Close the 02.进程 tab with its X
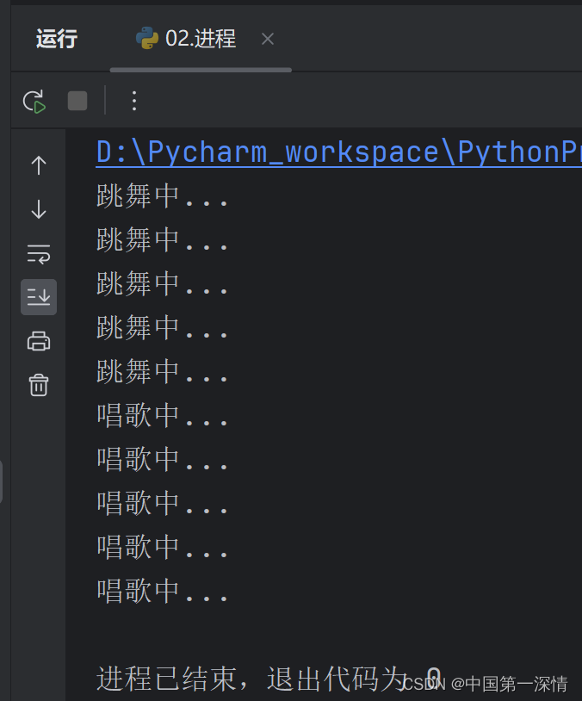Screen dimensions: 582x701 [267, 38]
